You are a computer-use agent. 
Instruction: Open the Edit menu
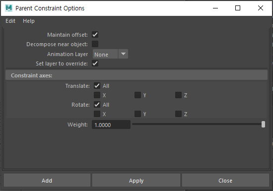[10, 21]
